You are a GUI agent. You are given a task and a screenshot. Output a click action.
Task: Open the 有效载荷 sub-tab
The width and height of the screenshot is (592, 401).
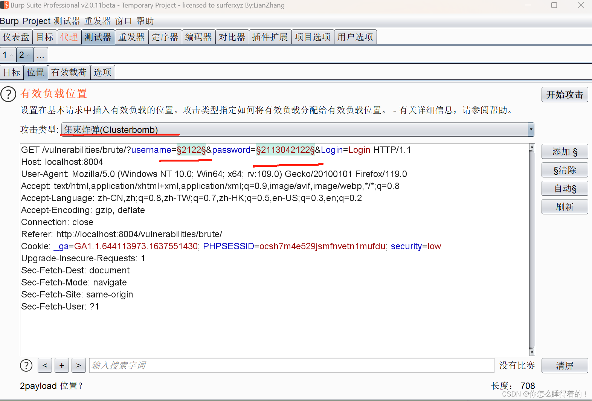point(69,72)
